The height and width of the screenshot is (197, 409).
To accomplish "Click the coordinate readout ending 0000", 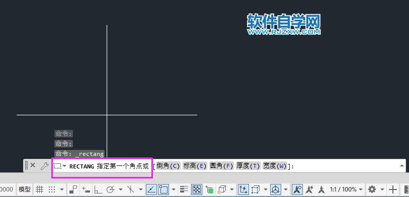I will click(x=7, y=189).
